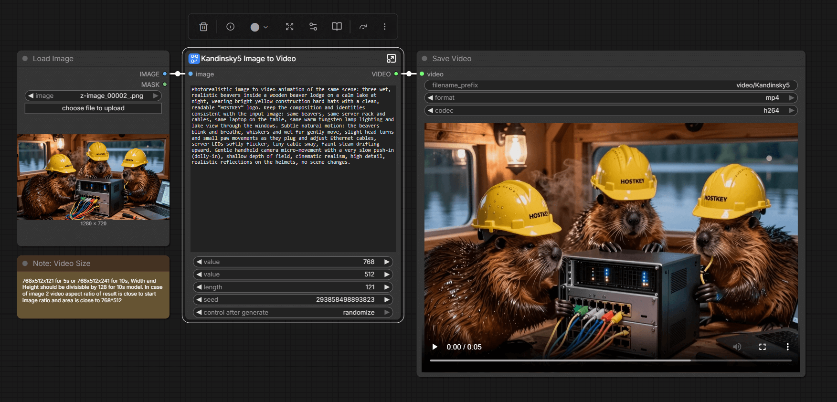The height and width of the screenshot is (402, 837).
Task: Switch codec h264 to next option
Action: [792, 110]
